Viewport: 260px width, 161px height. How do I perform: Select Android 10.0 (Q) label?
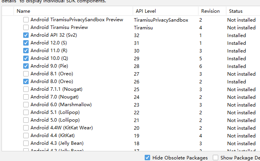49,58
